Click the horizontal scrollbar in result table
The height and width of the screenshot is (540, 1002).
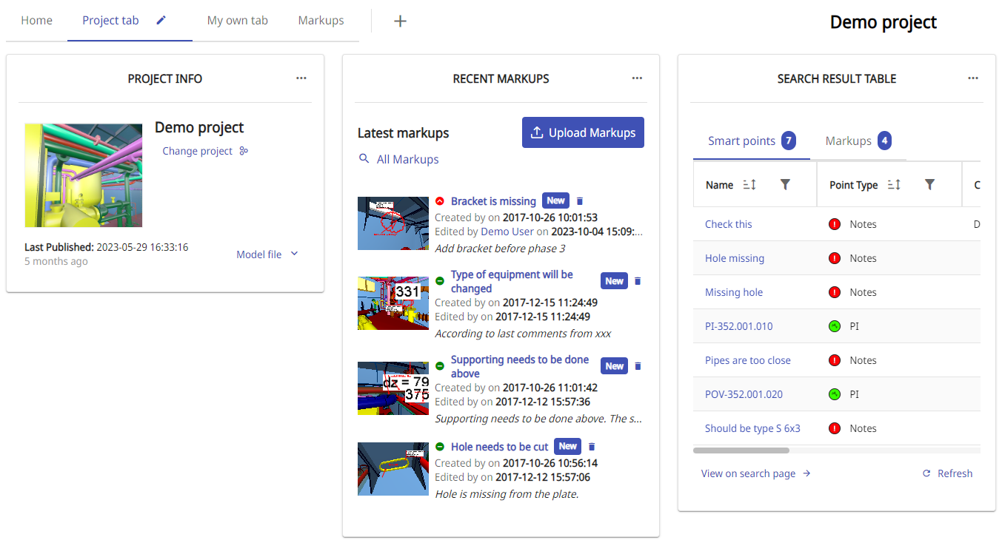coord(741,450)
